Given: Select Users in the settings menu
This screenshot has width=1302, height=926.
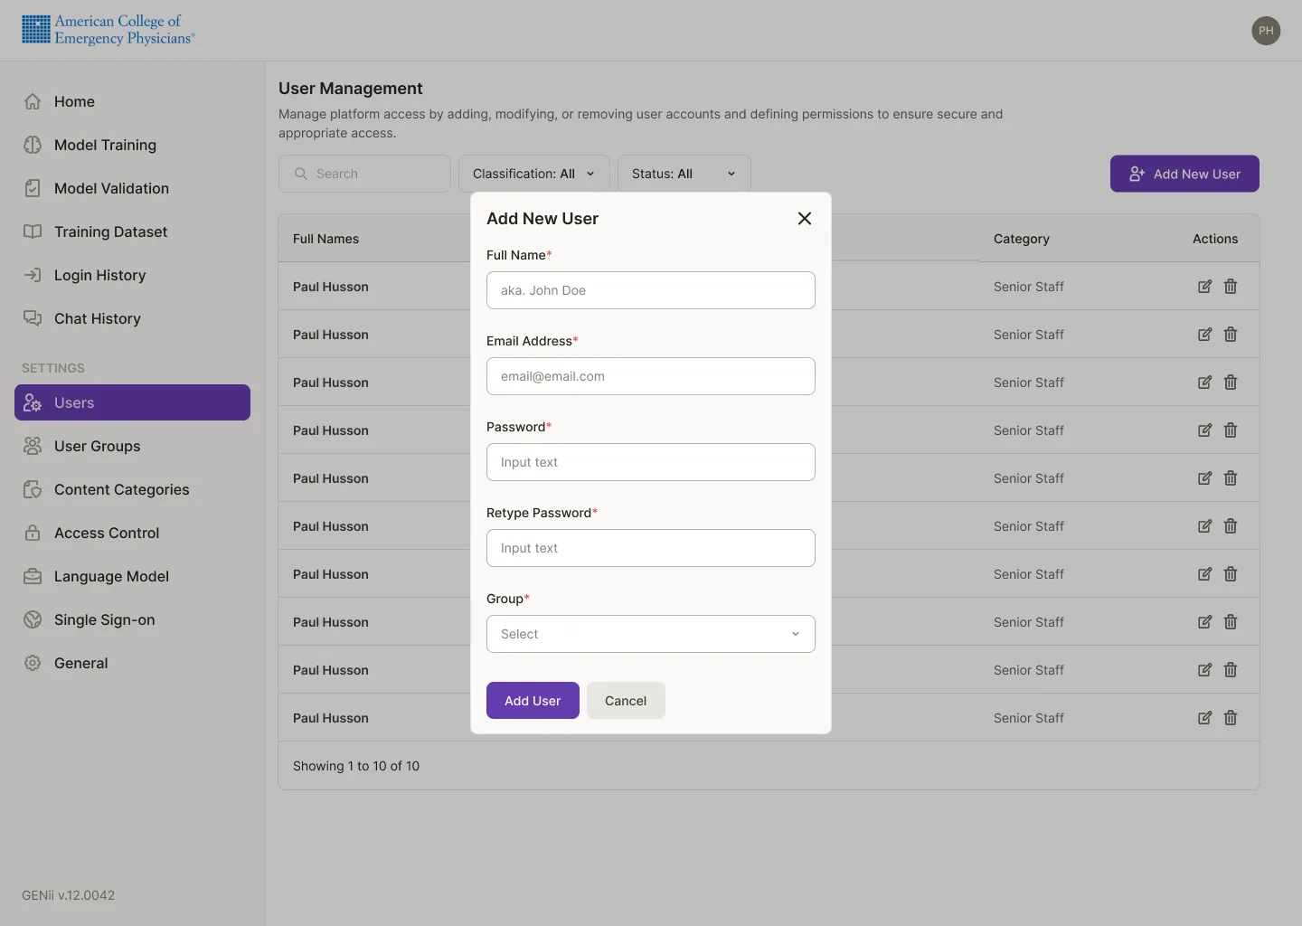Looking at the screenshot, I should coord(132,402).
